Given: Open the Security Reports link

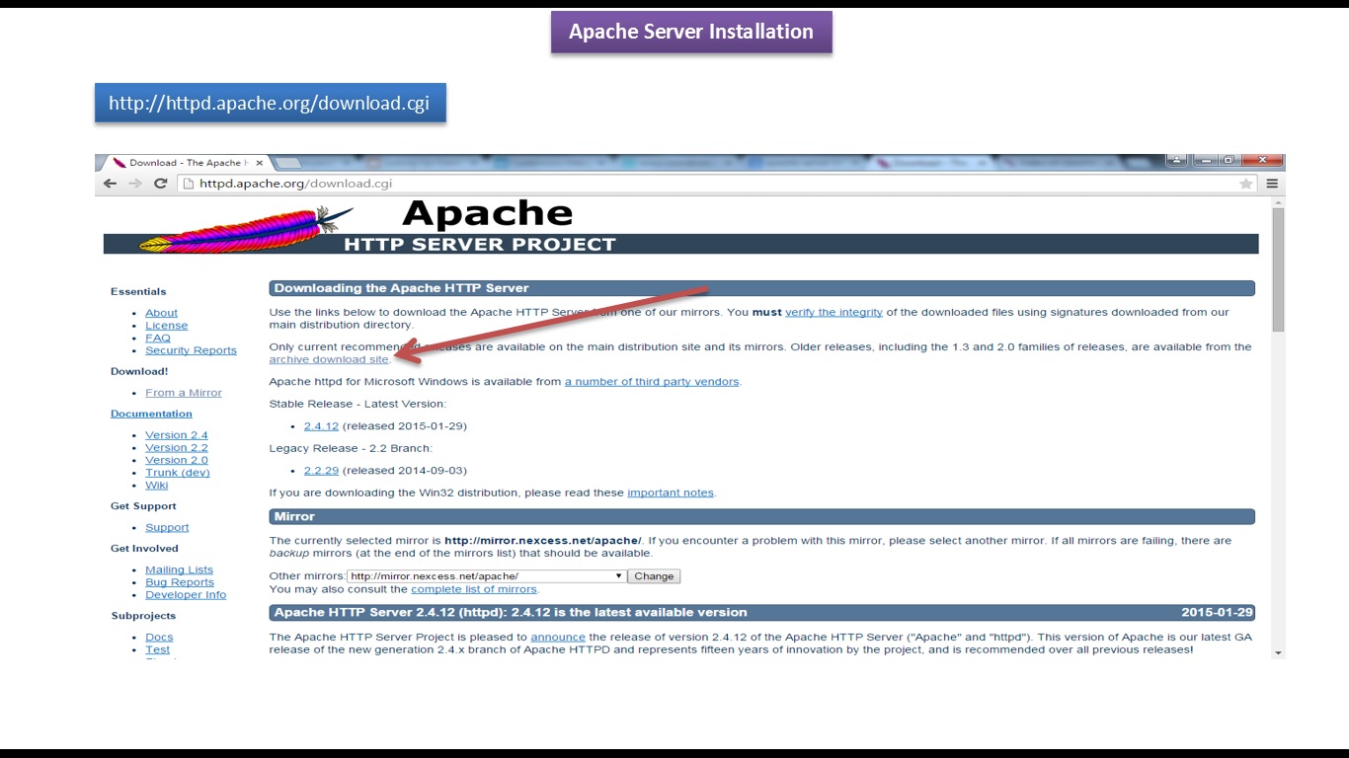Looking at the screenshot, I should [x=191, y=350].
